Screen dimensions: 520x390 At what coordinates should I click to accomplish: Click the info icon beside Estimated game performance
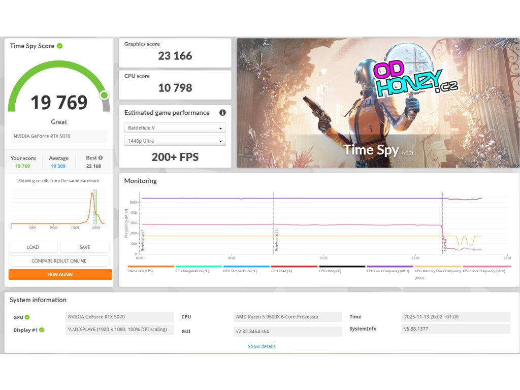222,113
